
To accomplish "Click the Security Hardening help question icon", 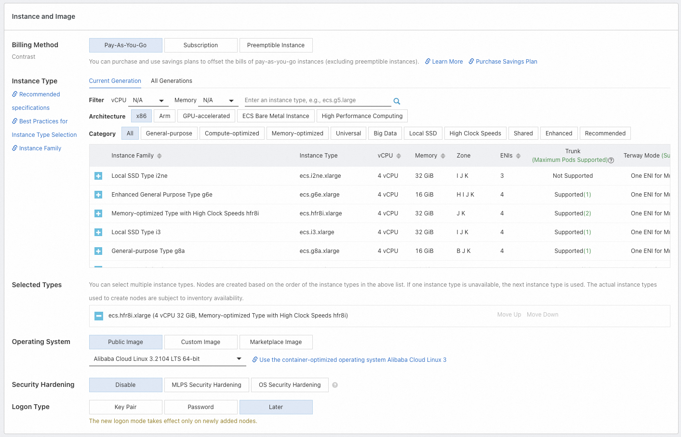I will pyautogui.click(x=335, y=385).
